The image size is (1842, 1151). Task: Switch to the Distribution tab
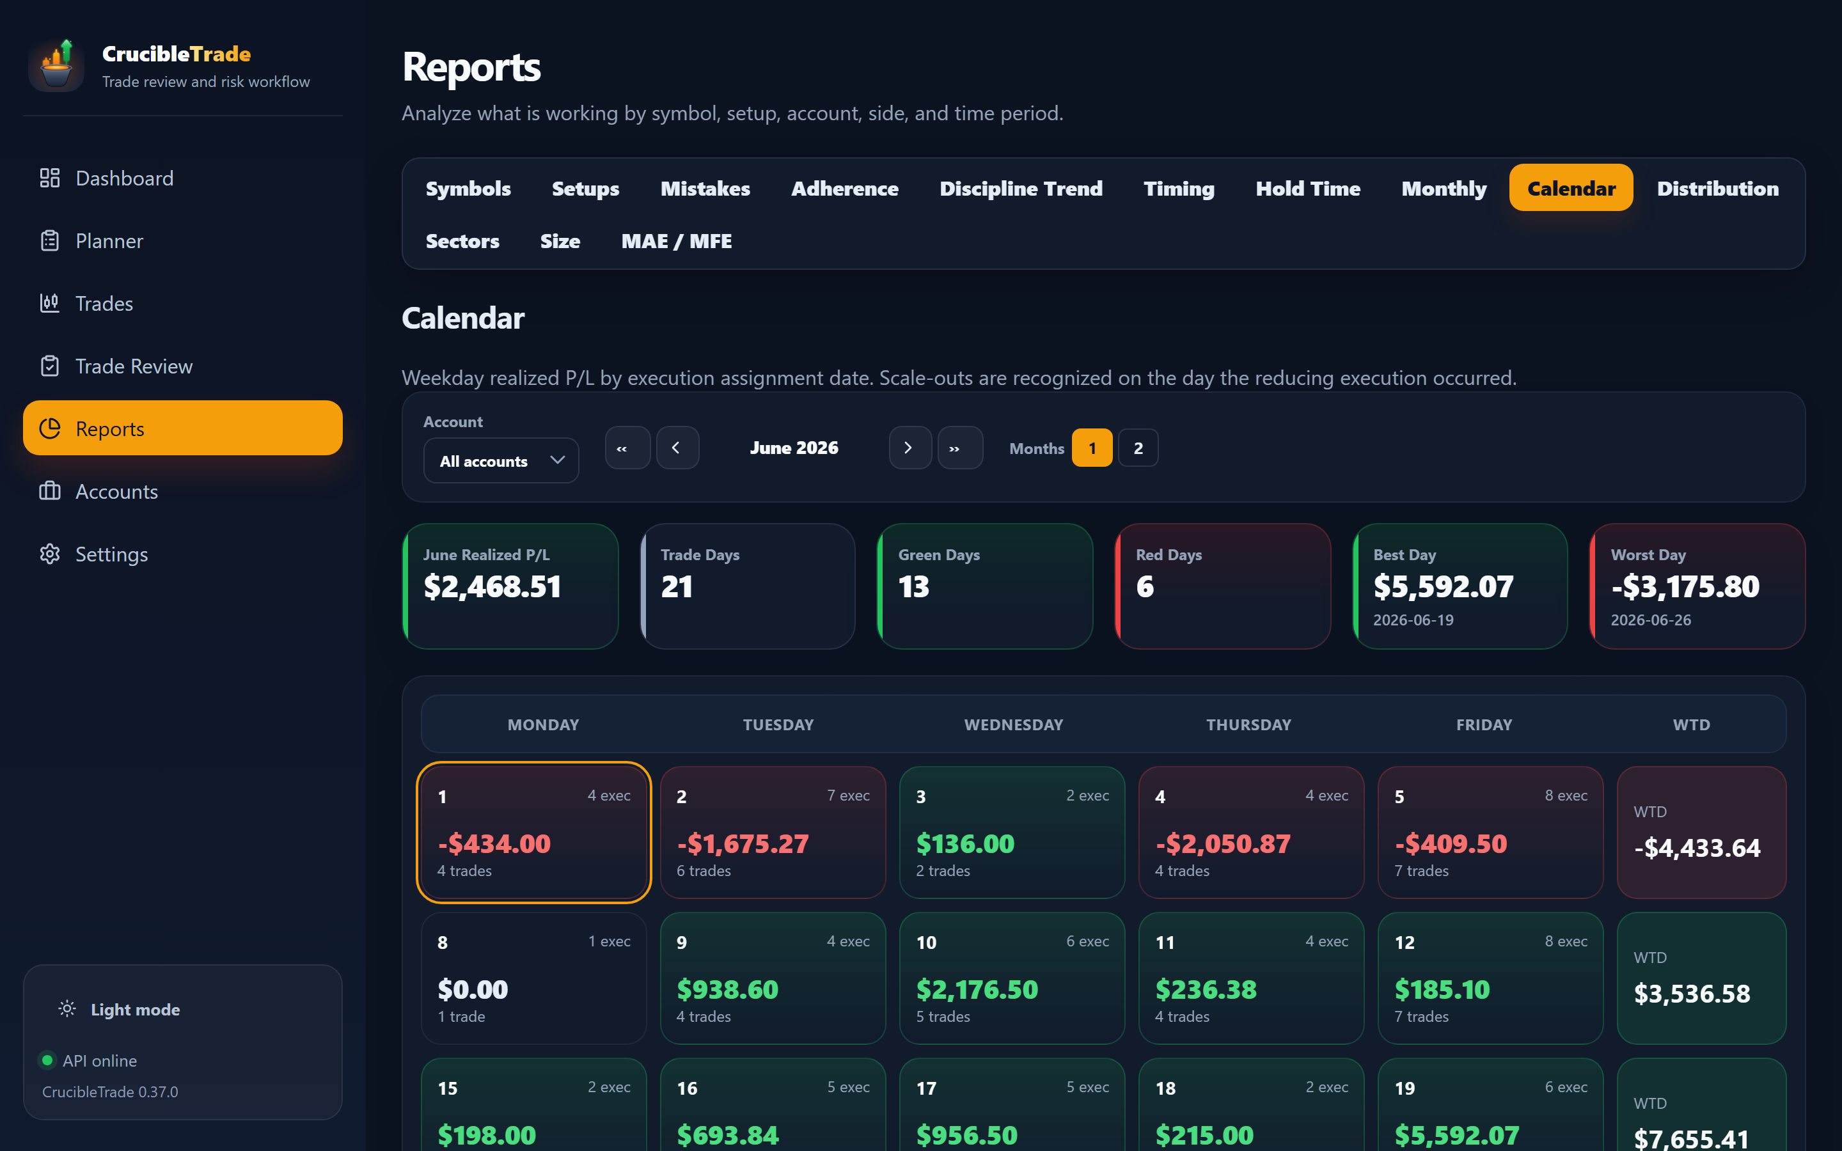[x=1717, y=188]
